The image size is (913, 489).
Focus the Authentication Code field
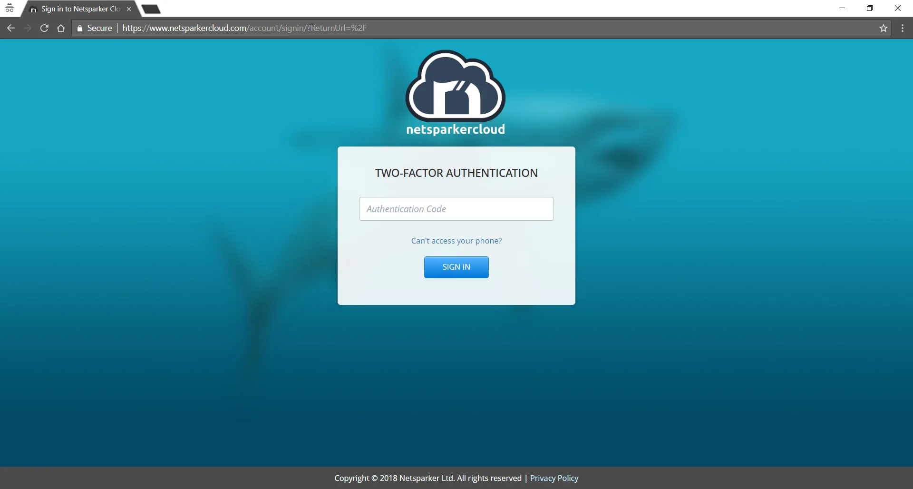[456, 209]
